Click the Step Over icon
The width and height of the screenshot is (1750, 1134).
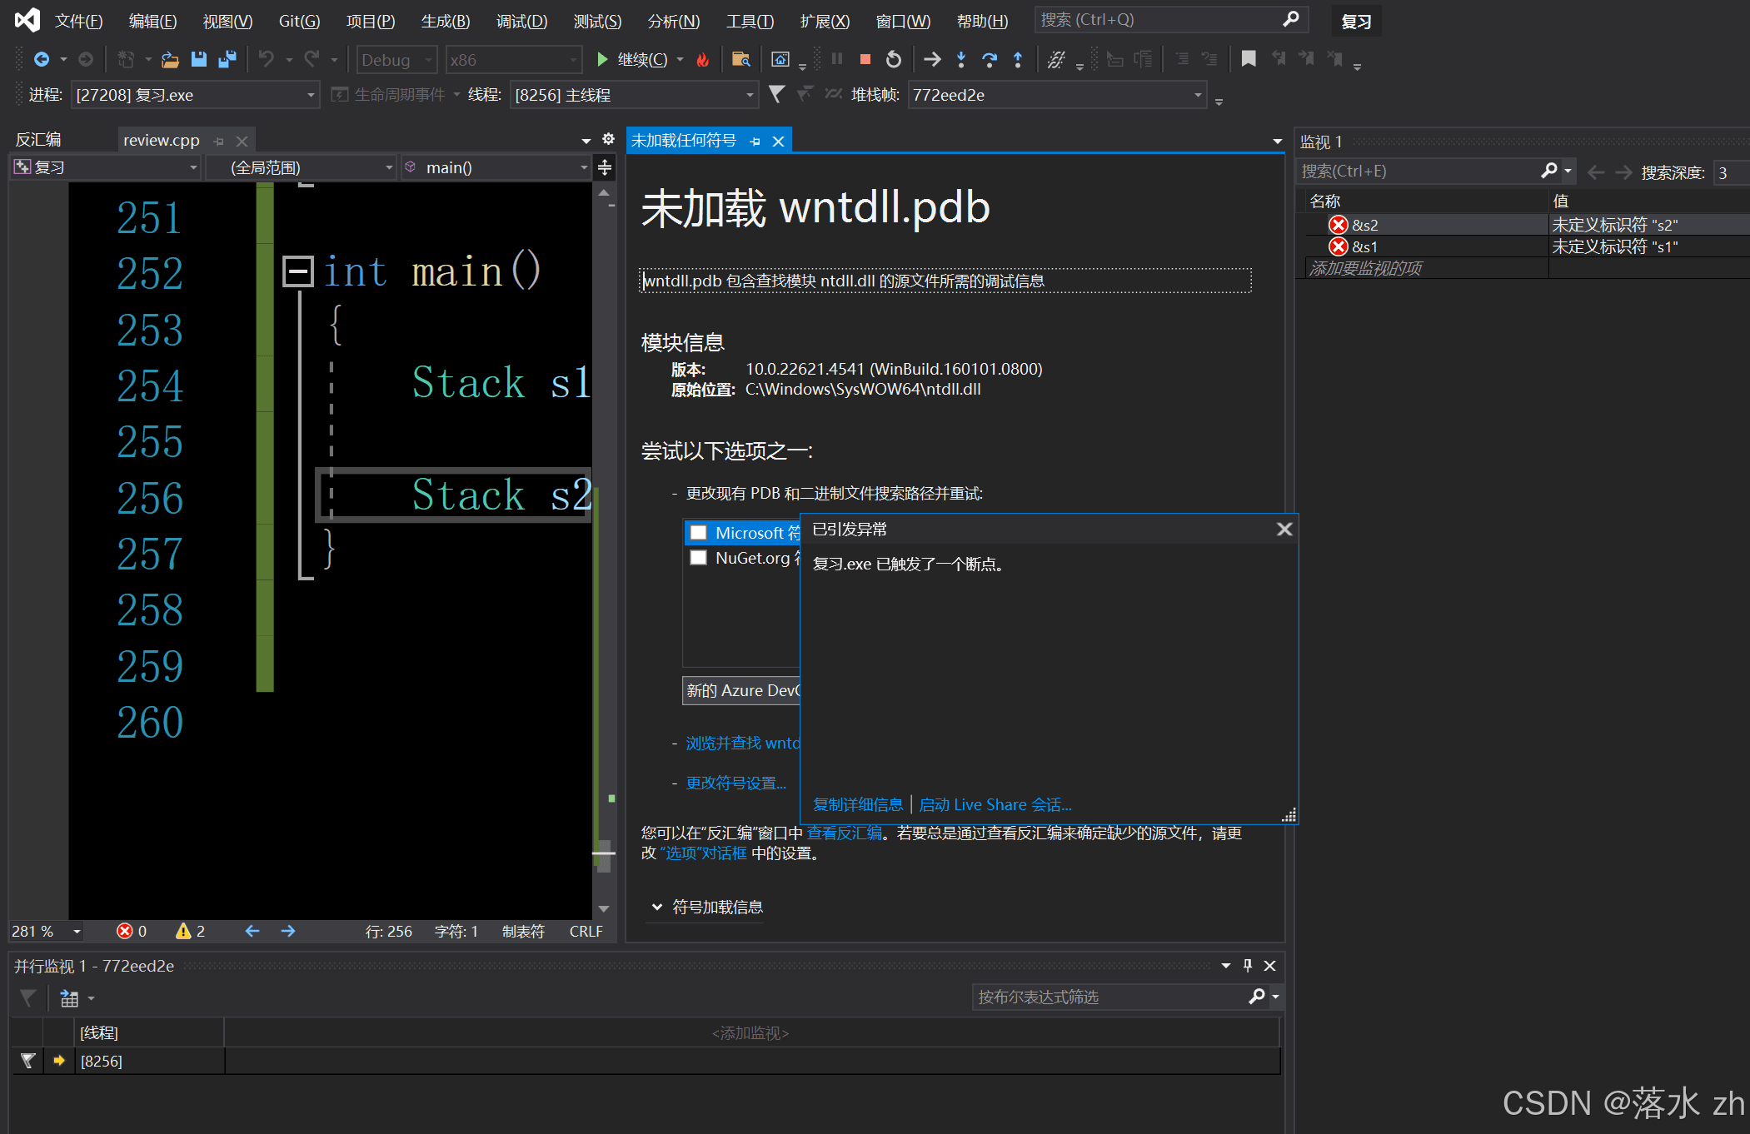990,59
